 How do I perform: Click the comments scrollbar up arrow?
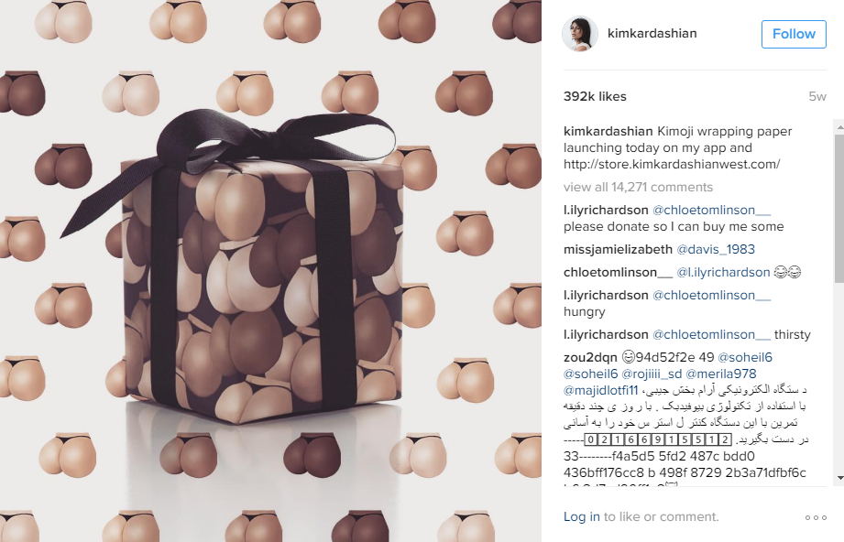point(839,127)
